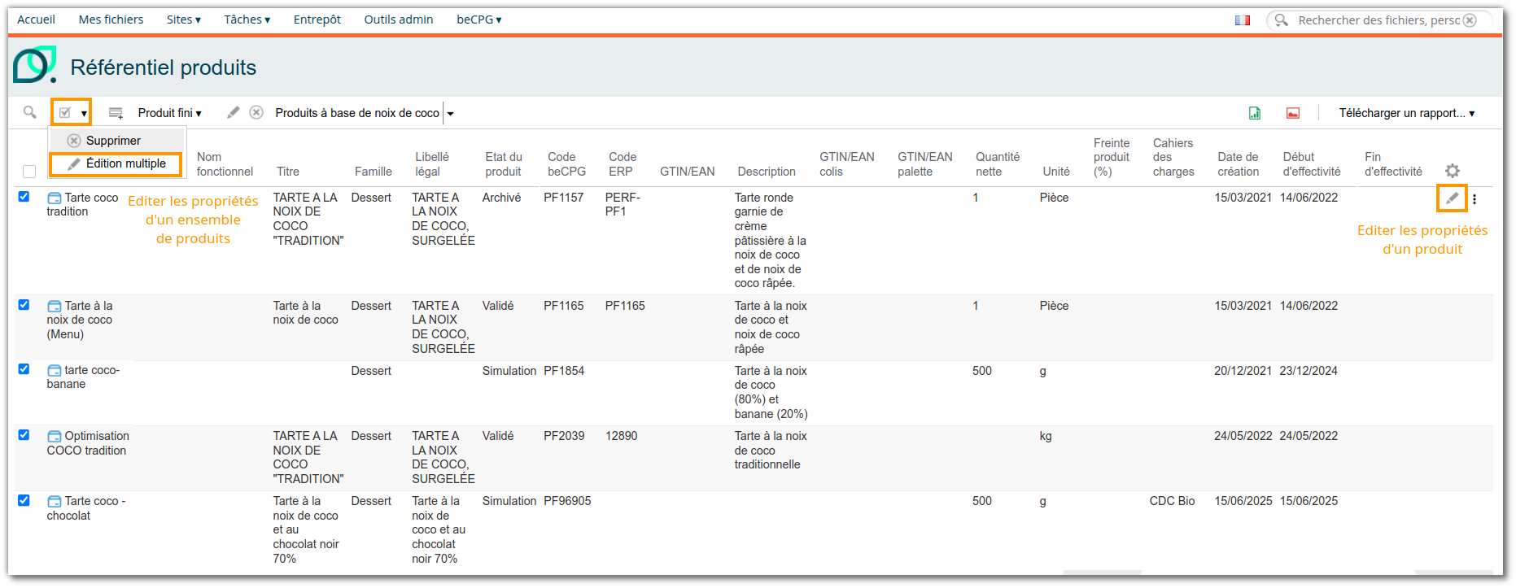Click the magnifier search icon in toolbar
This screenshot has height=588, width=1516.
point(30,112)
